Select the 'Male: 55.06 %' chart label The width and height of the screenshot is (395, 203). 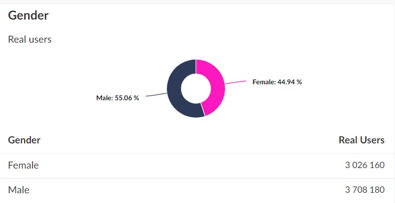pos(117,98)
